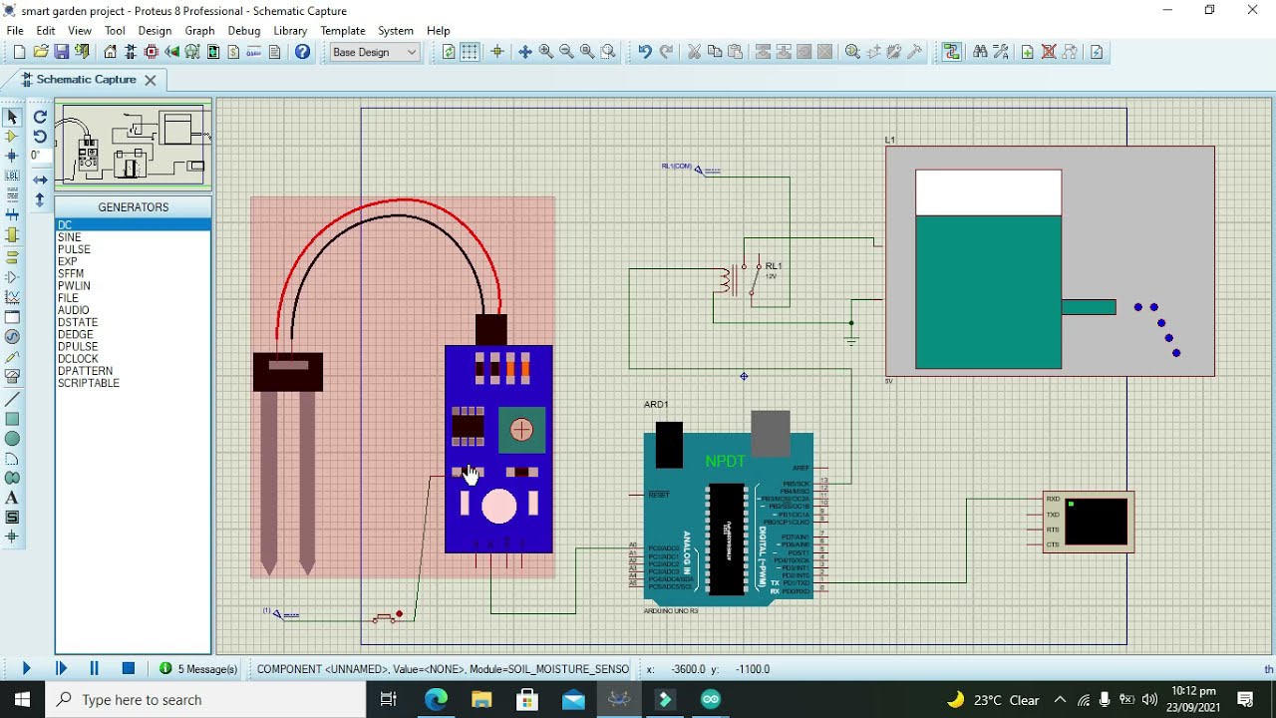This screenshot has height=718, width=1276.
Task: Stop the simulation
Action: (x=129, y=669)
